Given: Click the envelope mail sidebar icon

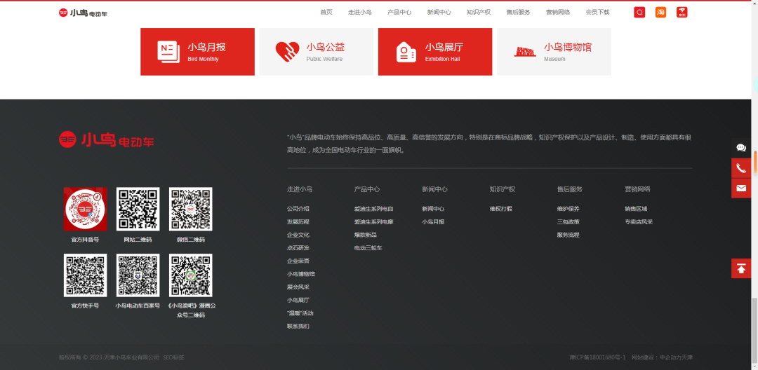Looking at the screenshot, I should (741, 188).
